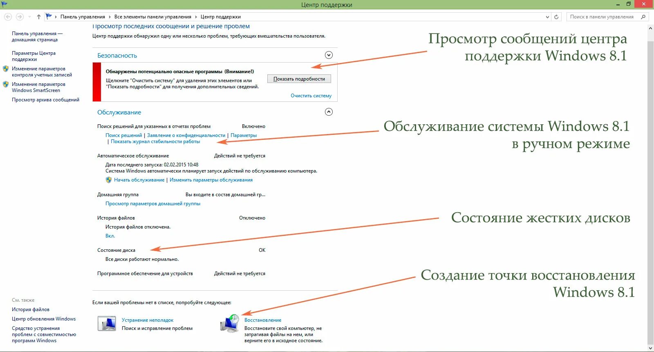654x352 pixels.
Task: Click the 'Обслуживание' section heading
Action: click(119, 112)
